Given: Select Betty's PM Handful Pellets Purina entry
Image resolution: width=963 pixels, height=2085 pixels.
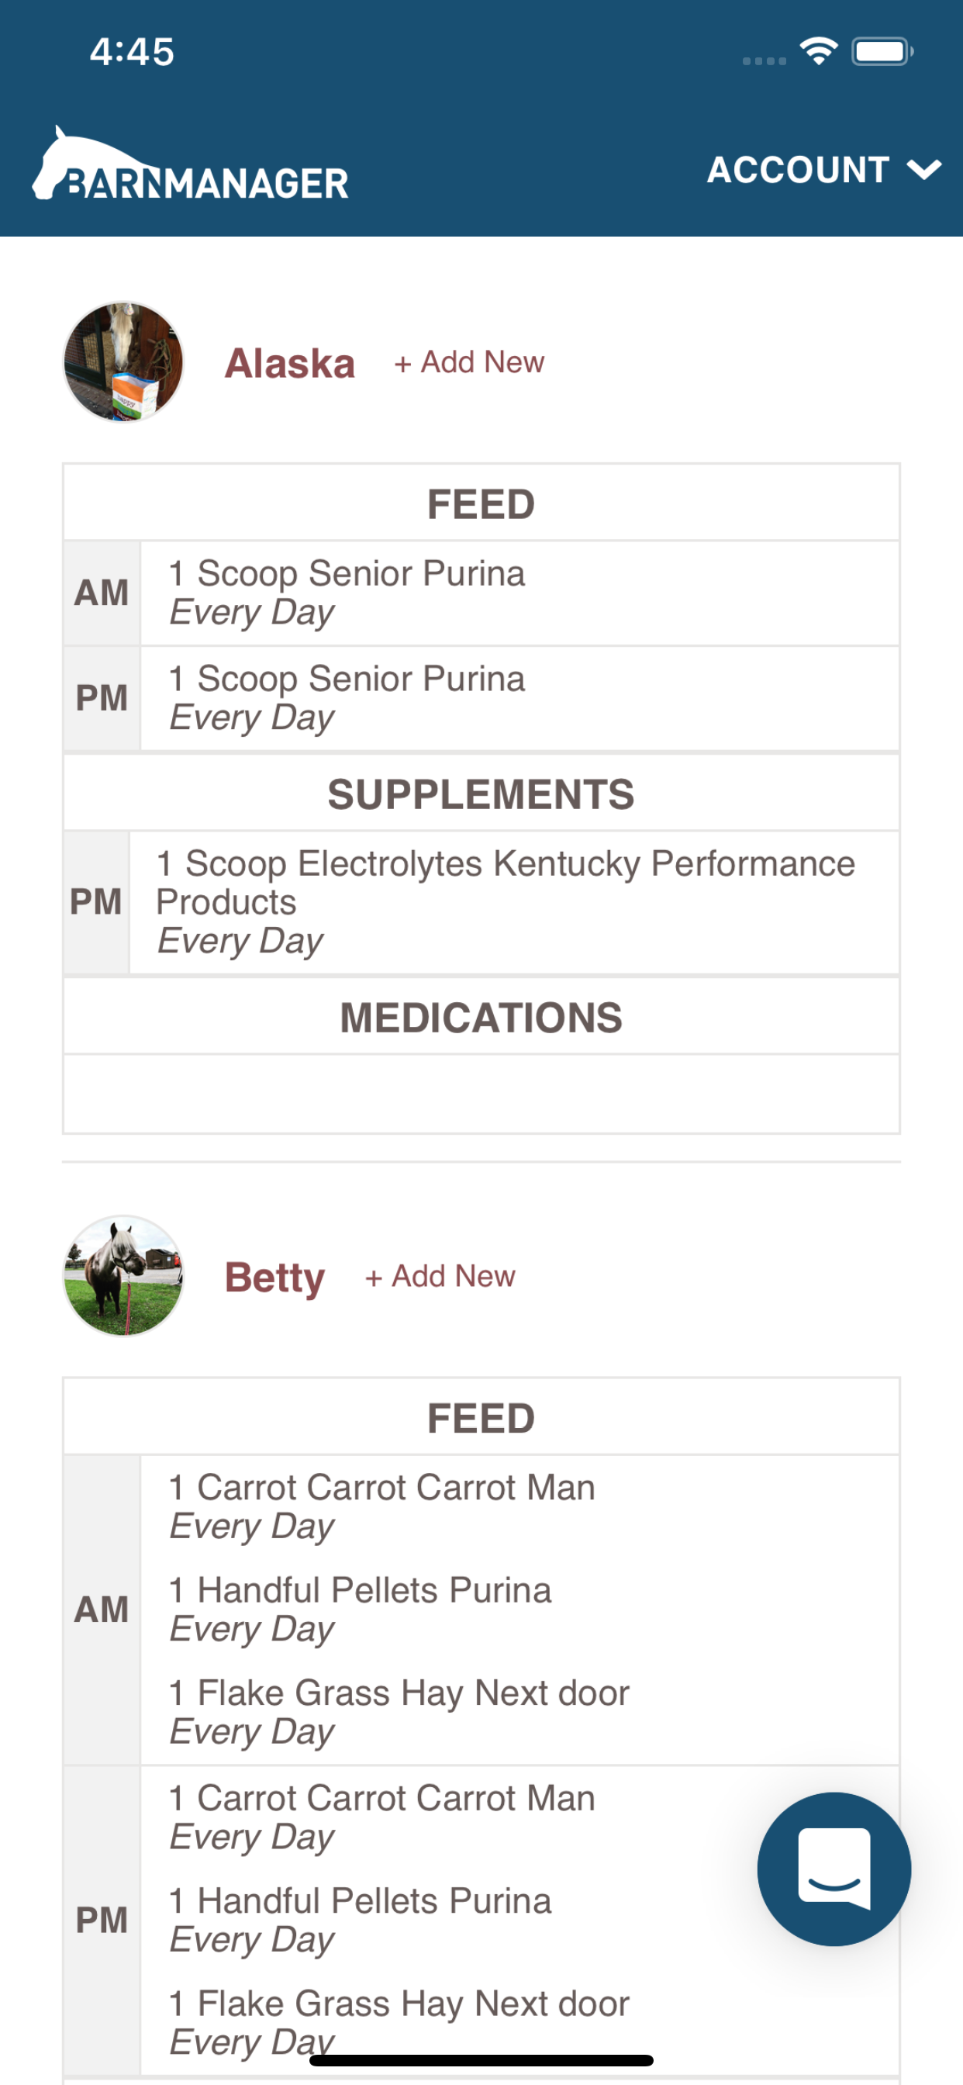Looking at the screenshot, I should coord(360,1920).
